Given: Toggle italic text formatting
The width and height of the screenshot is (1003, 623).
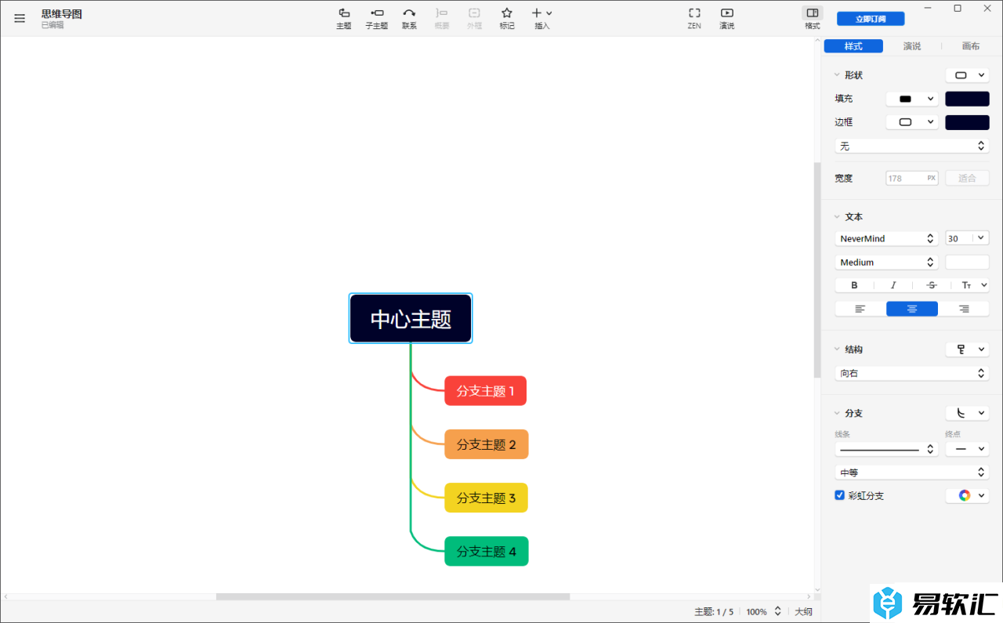Looking at the screenshot, I should tap(893, 285).
